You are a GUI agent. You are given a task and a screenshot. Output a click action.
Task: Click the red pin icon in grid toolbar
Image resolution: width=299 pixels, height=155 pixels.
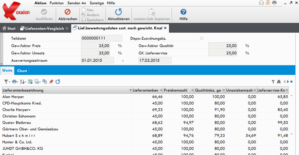click(x=51, y=82)
